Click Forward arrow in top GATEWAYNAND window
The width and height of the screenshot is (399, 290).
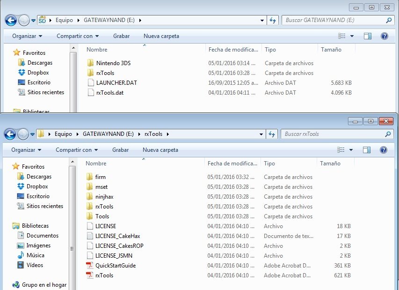click(x=24, y=21)
